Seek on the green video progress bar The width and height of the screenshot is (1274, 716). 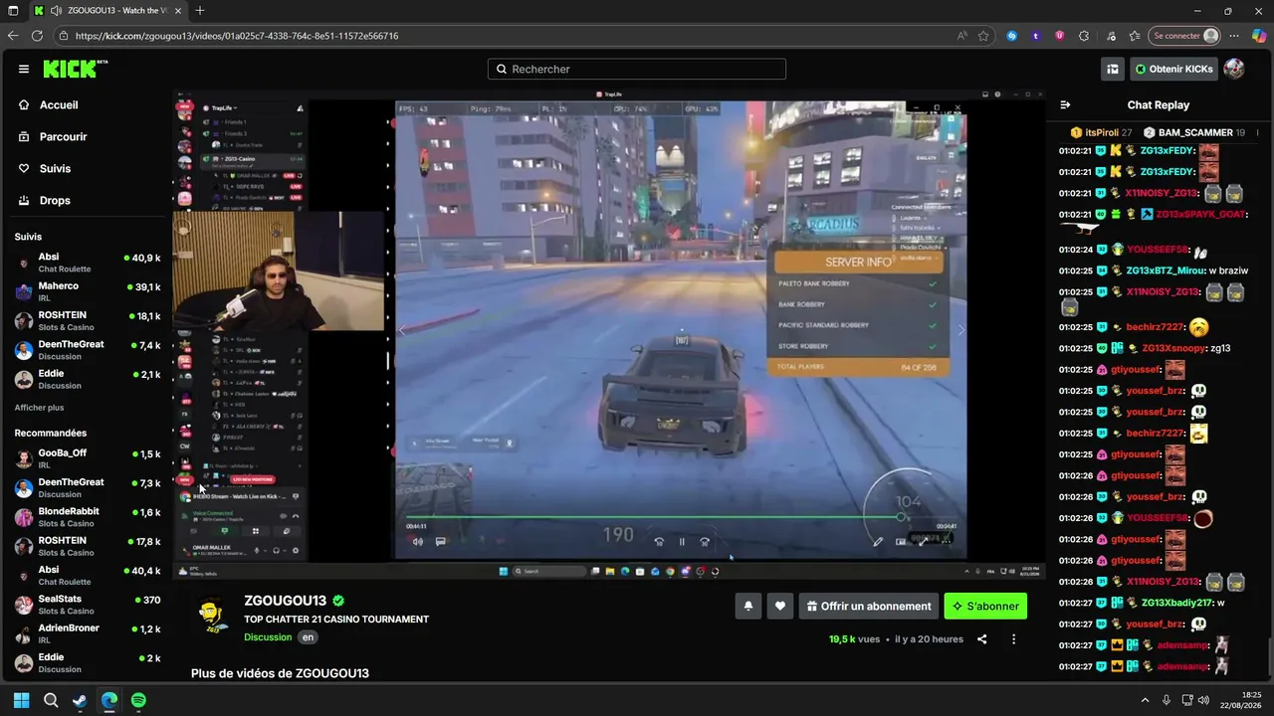click(x=681, y=517)
